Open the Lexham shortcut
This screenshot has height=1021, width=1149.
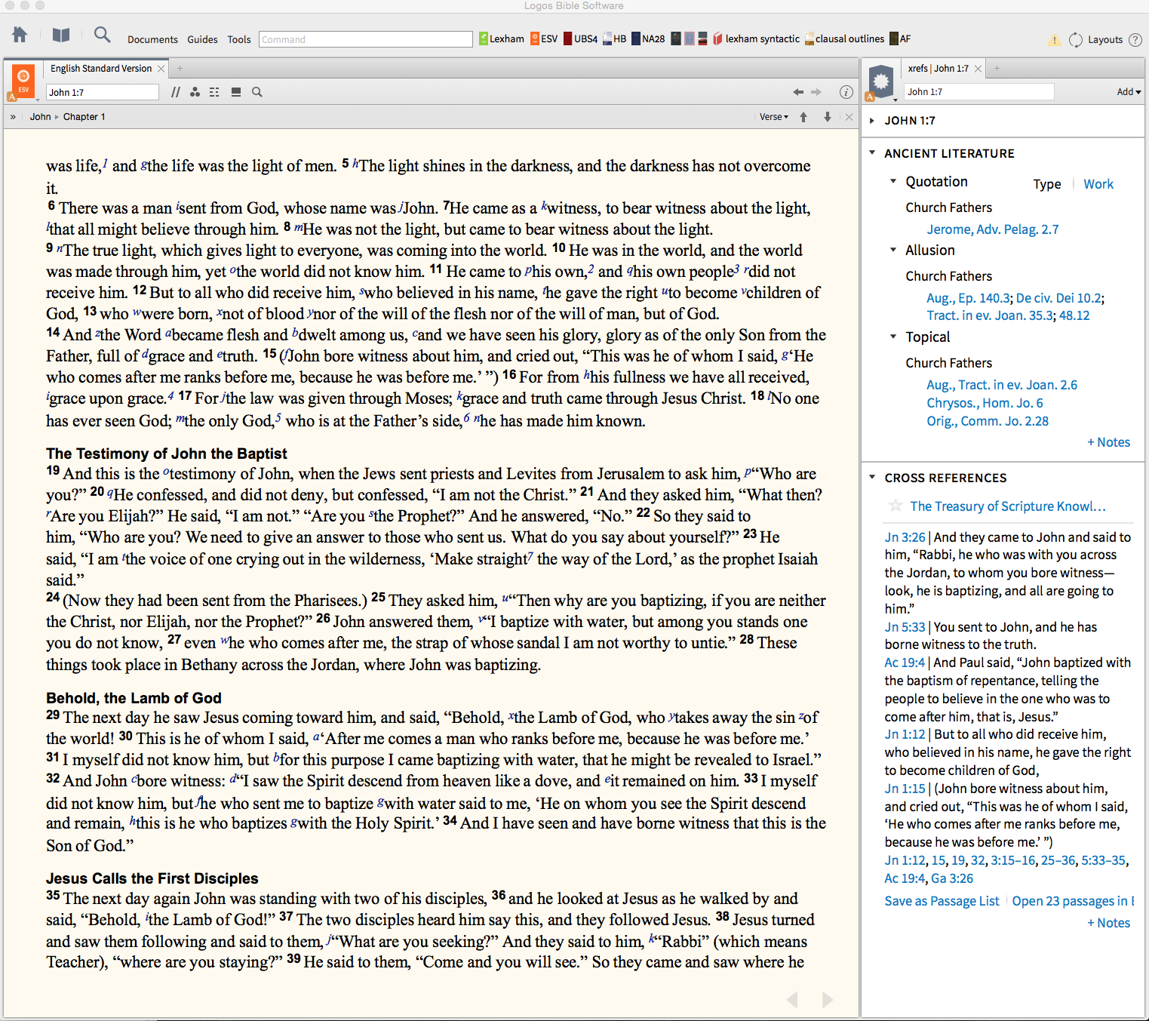click(502, 38)
